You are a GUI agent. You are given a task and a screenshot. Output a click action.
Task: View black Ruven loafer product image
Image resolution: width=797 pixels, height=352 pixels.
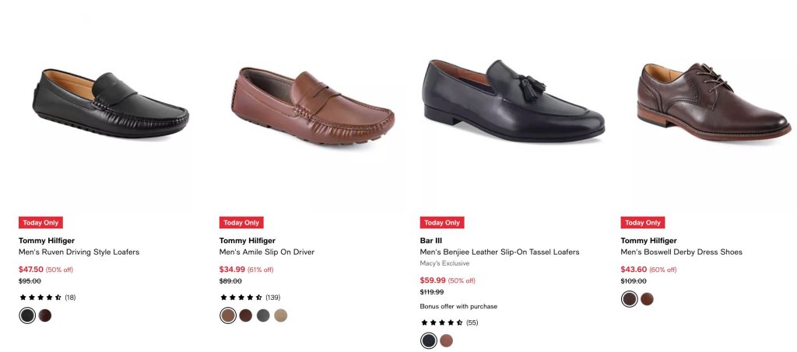tap(111, 103)
